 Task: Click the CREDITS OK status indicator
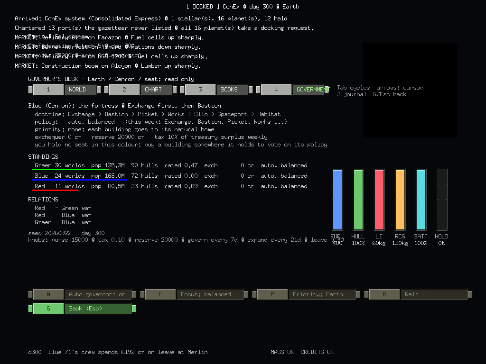(x=317, y=352)
